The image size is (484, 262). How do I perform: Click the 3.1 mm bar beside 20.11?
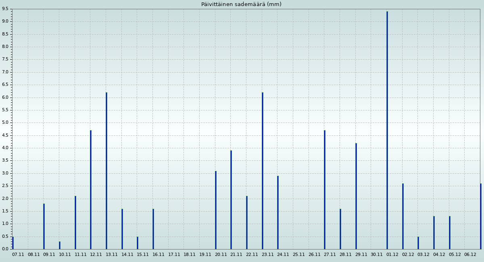coord(215,210)
